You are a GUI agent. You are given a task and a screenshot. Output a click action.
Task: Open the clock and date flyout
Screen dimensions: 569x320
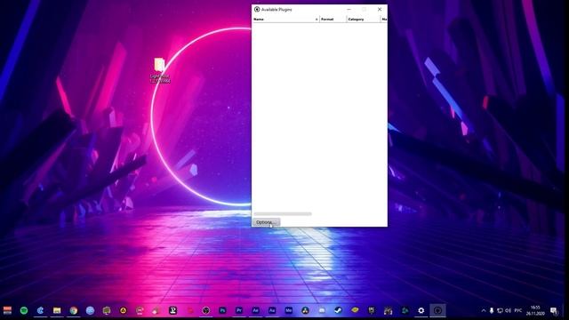535,310
